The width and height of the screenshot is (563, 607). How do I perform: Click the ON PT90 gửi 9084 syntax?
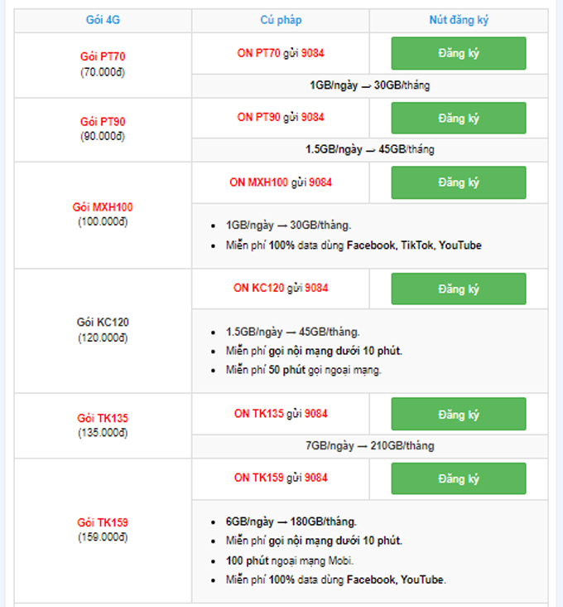tap(281, 118)
